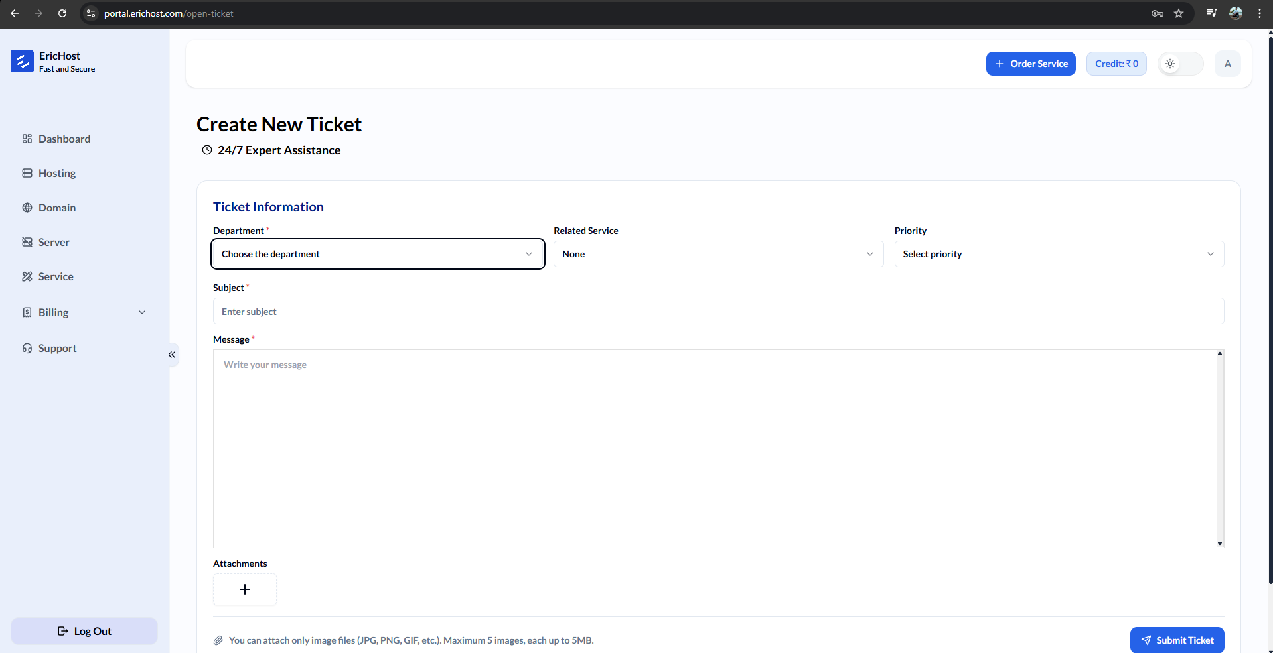Image resolution: width=1273 pixels, height=653 pixels.
Task: Expand the Select priority dropdown
Action: (1059, 254)
